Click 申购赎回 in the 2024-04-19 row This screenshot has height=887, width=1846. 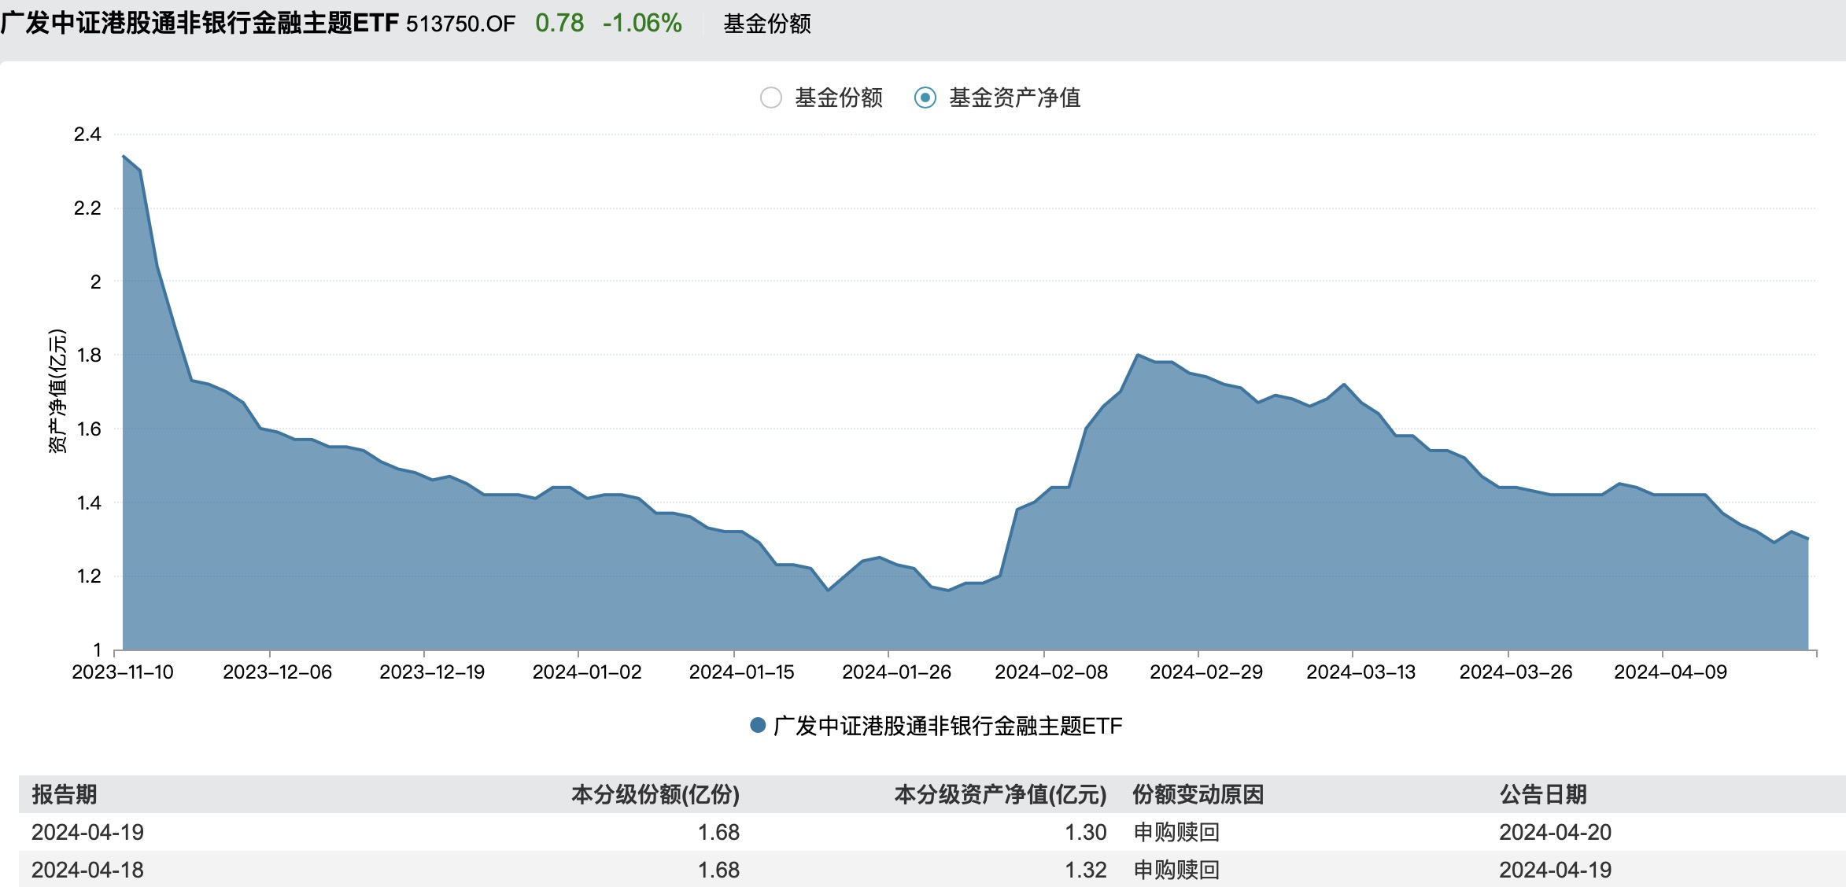(x=1176, y=832)
